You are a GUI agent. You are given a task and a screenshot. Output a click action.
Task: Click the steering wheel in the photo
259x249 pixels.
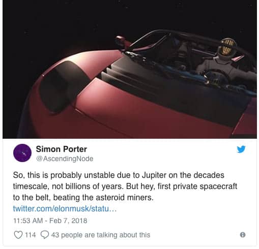(214, 76)
